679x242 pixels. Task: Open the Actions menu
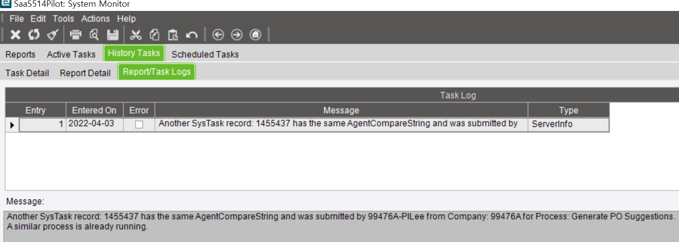(95, 19)
